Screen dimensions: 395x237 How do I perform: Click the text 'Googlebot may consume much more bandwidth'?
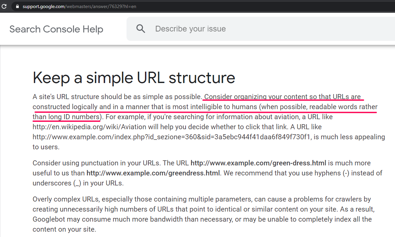point(108,219)
